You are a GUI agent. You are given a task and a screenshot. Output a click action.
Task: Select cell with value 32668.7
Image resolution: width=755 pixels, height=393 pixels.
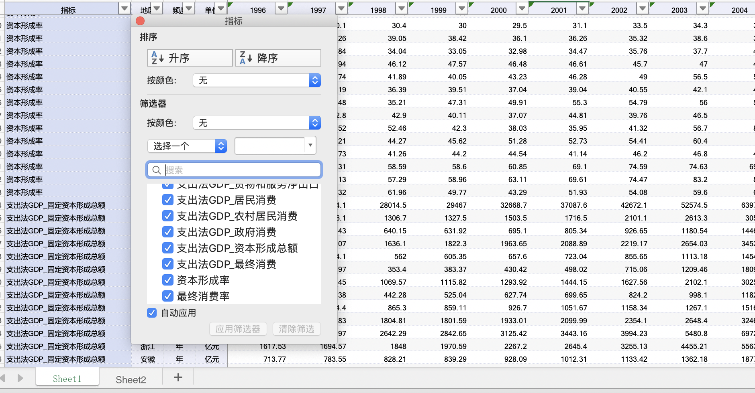point(514,205)
